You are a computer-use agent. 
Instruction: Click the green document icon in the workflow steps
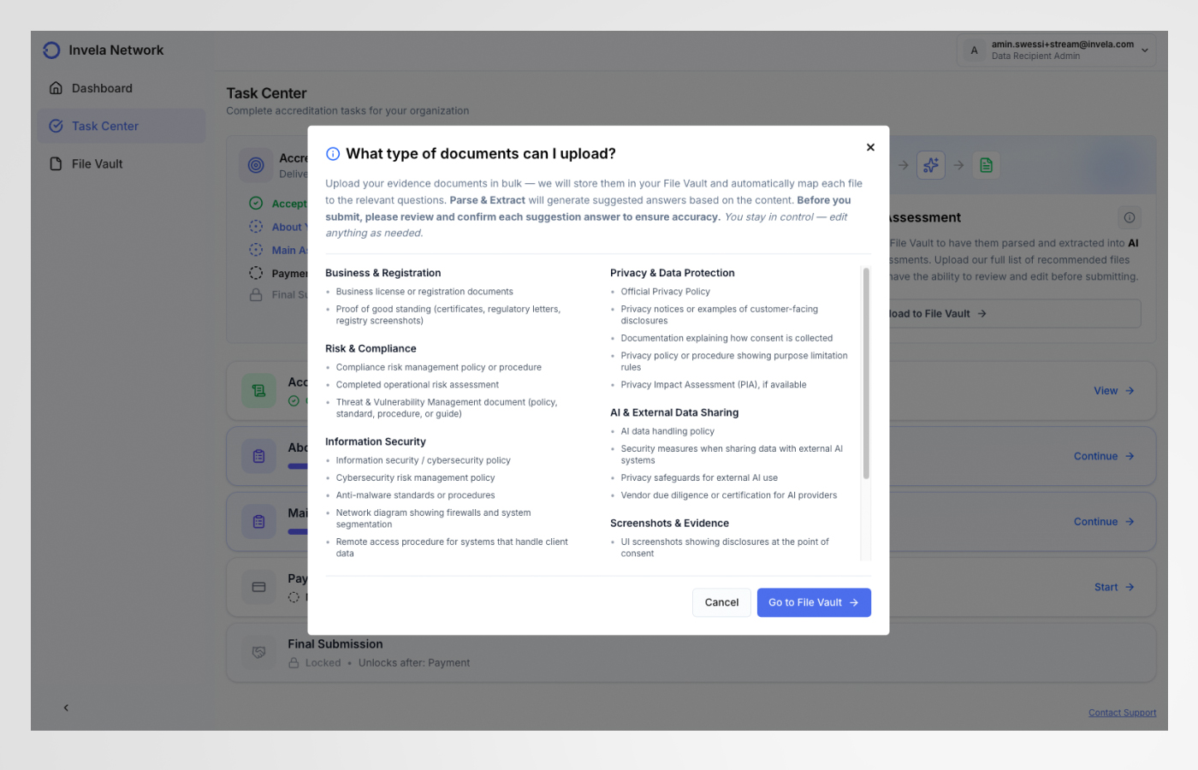point(986,164)
